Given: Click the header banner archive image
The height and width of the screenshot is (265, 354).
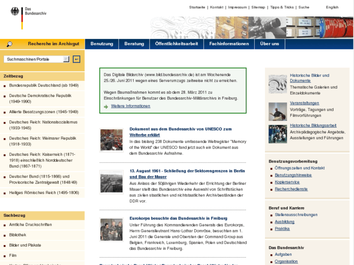Looking at the screenshot, I should pos(252,27).
